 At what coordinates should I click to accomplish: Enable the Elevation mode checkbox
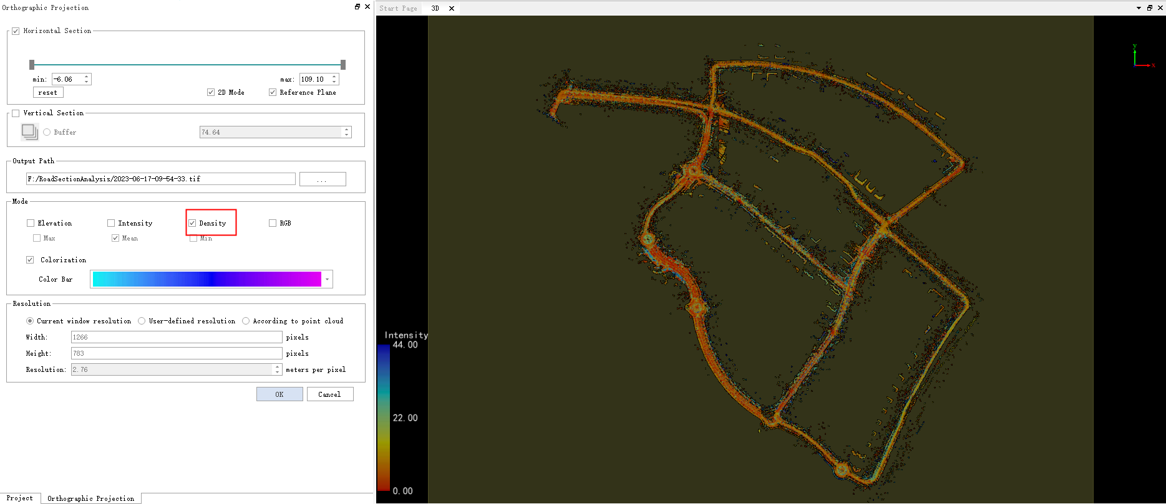[x=31, y=223]
